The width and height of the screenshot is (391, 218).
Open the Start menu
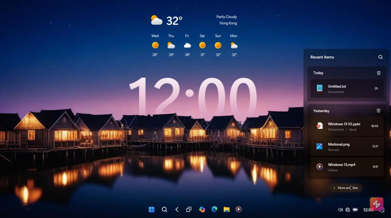[x=152, y=210]
